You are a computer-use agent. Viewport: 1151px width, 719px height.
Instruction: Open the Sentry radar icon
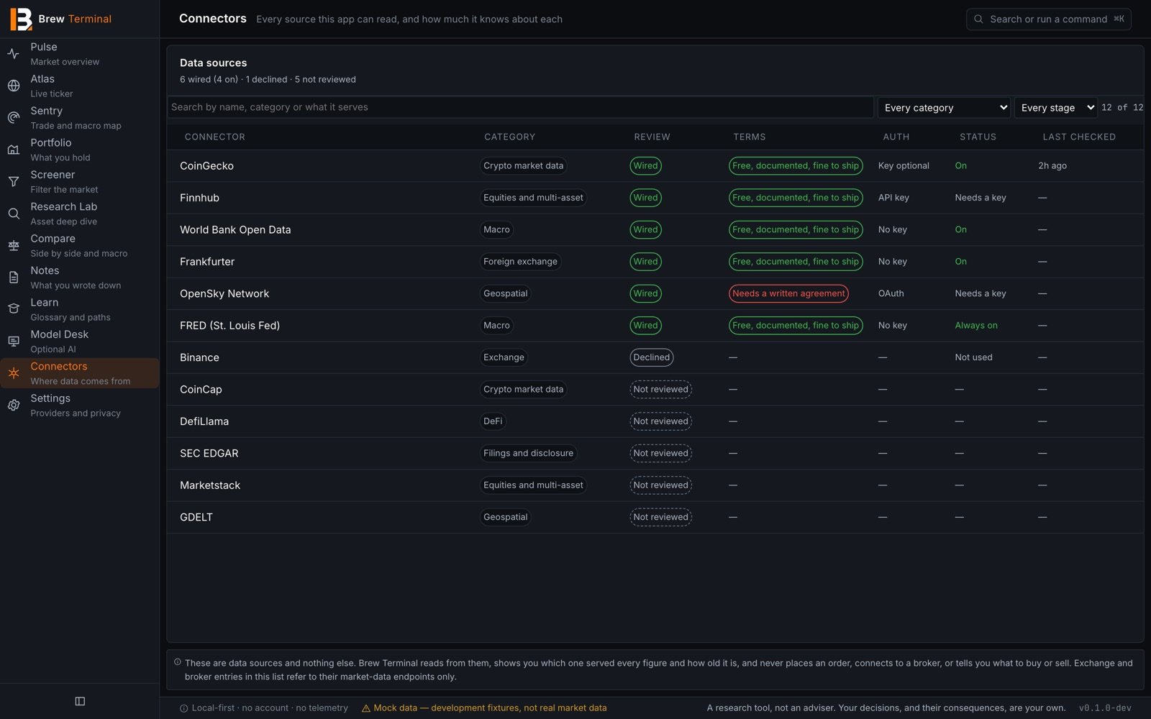(14, 118)
